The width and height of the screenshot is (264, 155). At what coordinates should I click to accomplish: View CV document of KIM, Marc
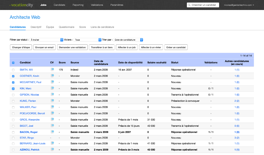pos(52,88)
